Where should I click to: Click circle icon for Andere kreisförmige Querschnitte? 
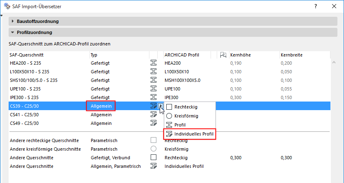(154, 149)
